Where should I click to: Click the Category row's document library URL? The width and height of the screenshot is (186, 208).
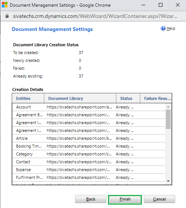pyautogui.click(x=79, y=154)
